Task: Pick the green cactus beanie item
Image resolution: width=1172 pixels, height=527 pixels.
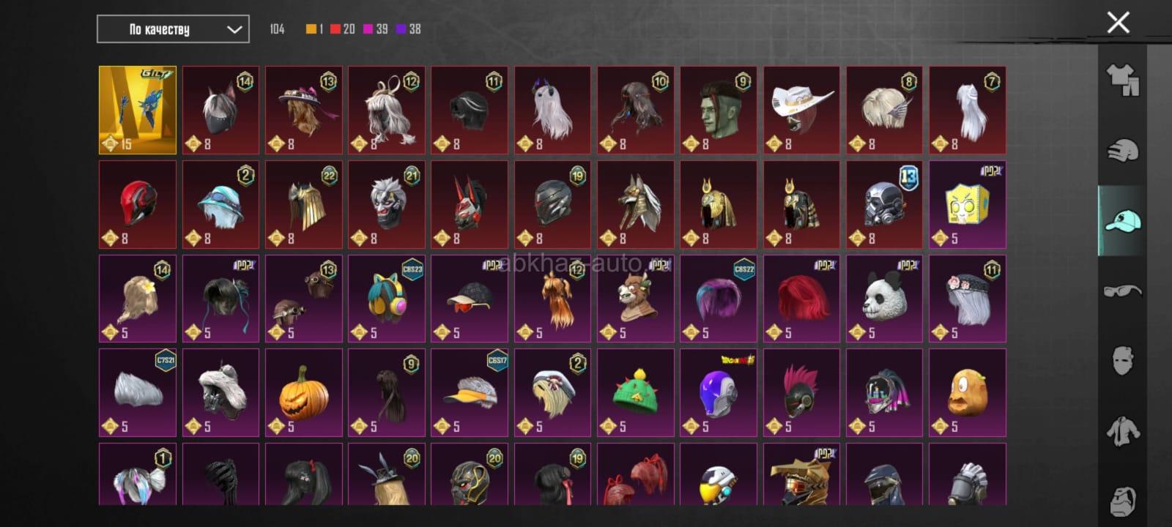Action: (636, 393)
